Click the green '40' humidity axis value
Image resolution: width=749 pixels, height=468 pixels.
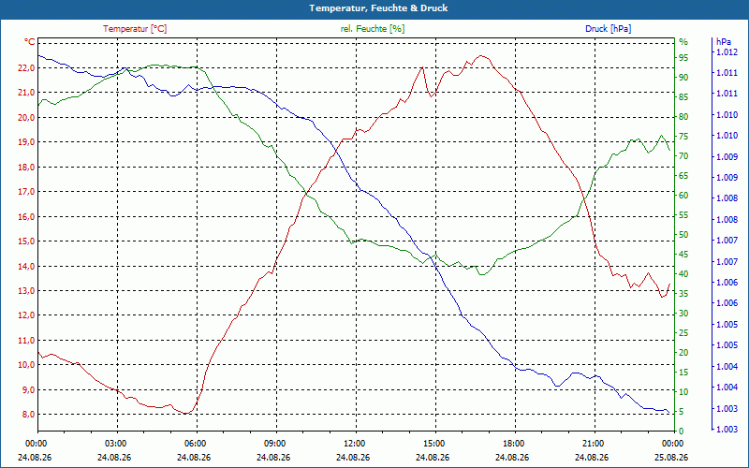[683, 274]
